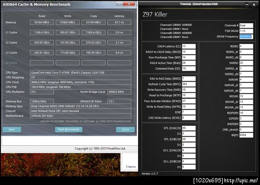Image resolution: width=260 pixels, height=185 pixels.
Task: Click IO-L (CHB) D0 value field
Action: 188,161
